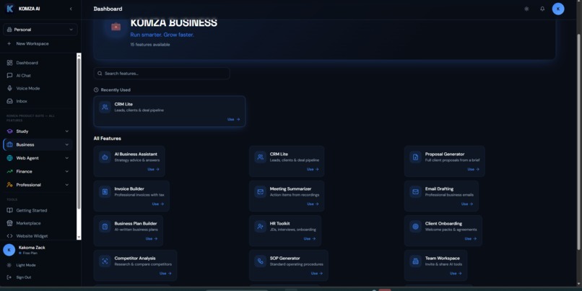Click the Business Plan Builder clipboard icon
This screenshot has width=582, height=291.
pos(105,227)
